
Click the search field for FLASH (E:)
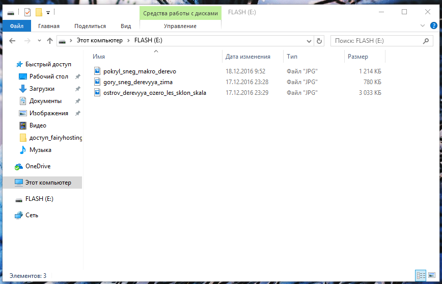click(377, 41)
